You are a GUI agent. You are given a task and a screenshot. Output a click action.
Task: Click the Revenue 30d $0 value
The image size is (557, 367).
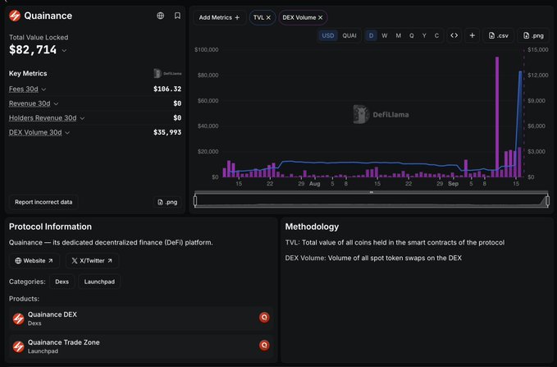tap(177, 103)
